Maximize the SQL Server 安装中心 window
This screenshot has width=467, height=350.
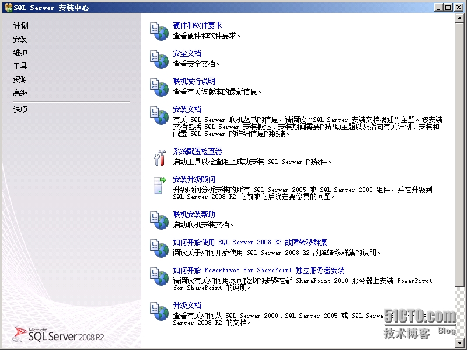coord(448,8)
